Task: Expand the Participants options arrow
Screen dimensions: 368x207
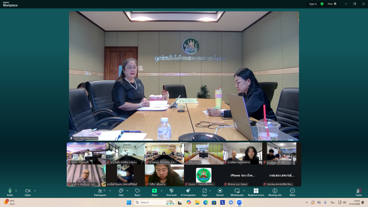Action: pos(109,190)
